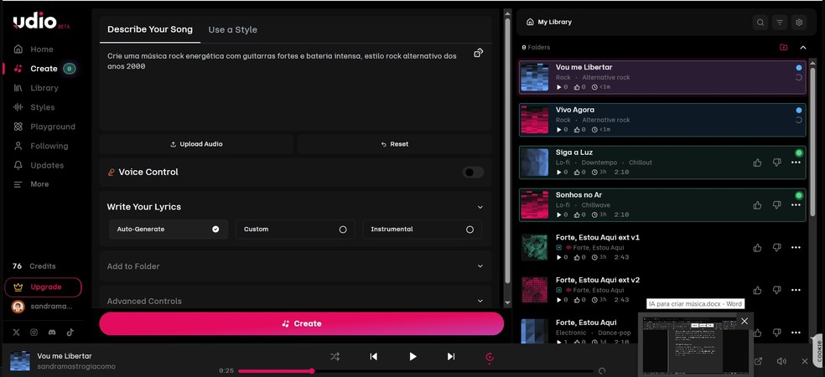
Task: Skip to previous track
Action: point(374,357)
